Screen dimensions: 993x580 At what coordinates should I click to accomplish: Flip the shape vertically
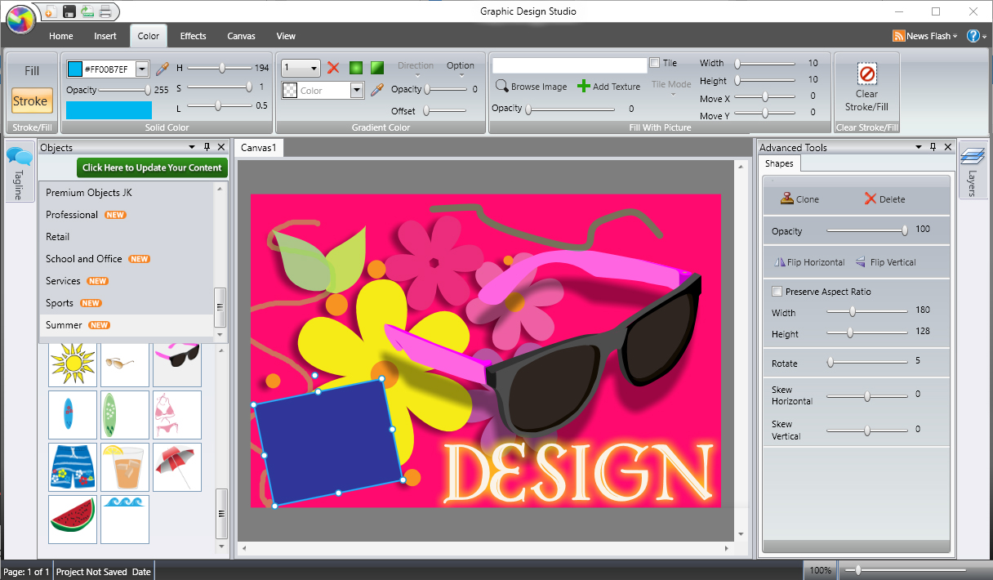885,262
